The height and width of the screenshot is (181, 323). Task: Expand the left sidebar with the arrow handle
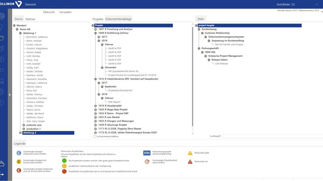[x=10, y=95]
